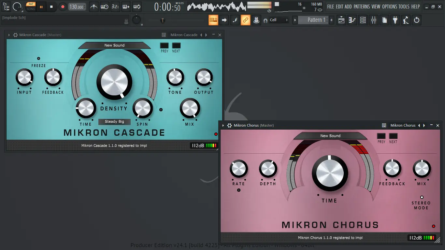This screenshot has width=445, height=250.
Task: Click the DENSITY knob in Mikron Cascade
Action: [x=114, y=82]
